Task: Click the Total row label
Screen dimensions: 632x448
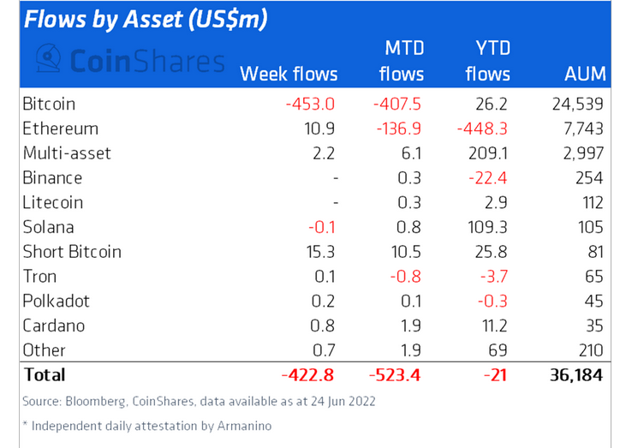Action: pos(45,374)
